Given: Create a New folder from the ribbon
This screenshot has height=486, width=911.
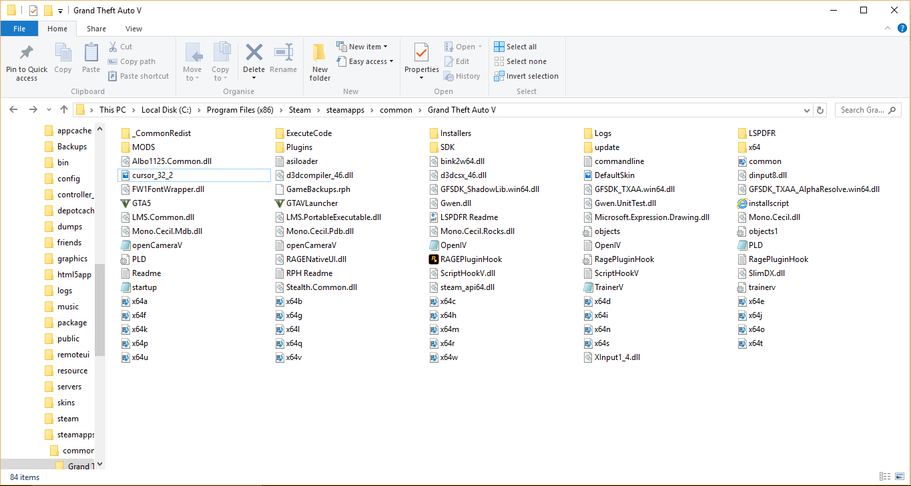Looking at the screenshot, I should pyautogui.click(x=320, y=62).
